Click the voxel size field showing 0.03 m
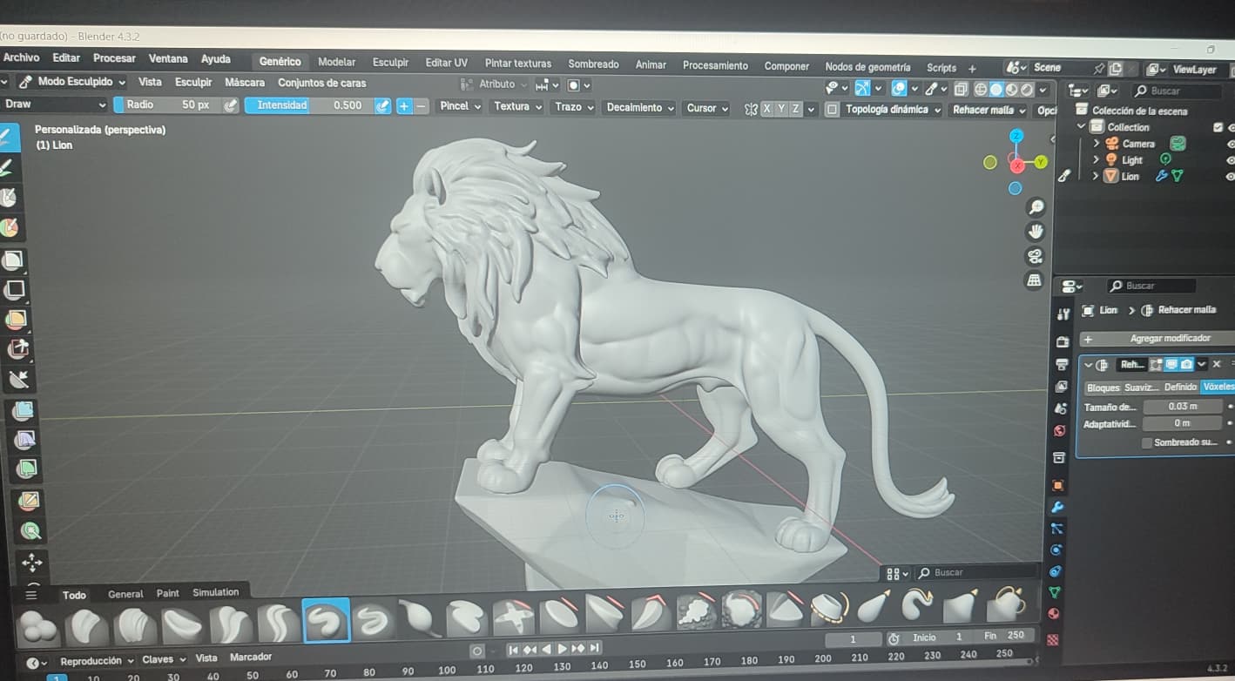The height and width of the screenshot is (681, 1235). coord(1182,407)
